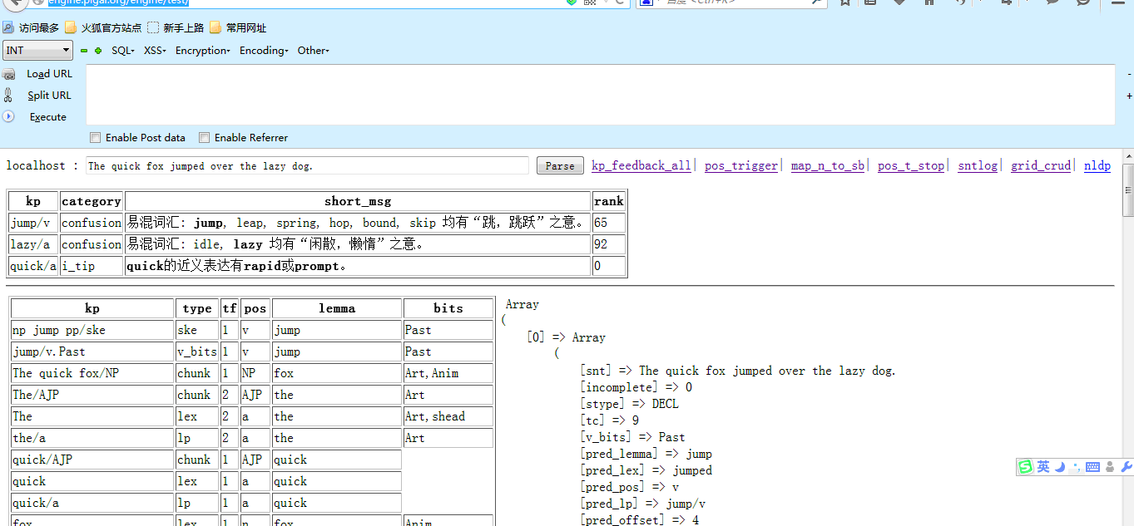Screen dimensions: 1134x526
Task: Open the pos_t_stop link
Action: (x=910, y=165)
